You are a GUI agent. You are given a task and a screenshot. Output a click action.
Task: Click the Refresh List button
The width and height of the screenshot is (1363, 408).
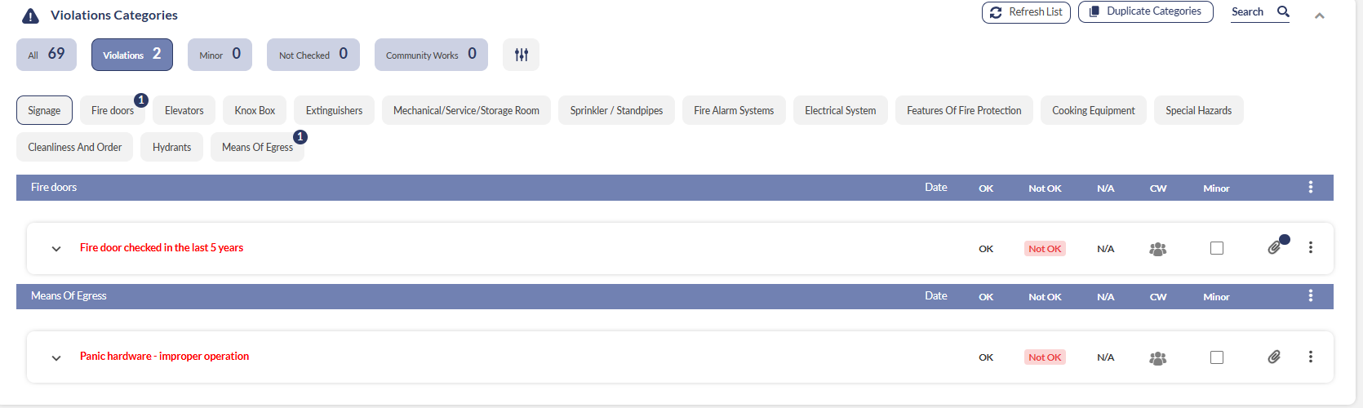(1026, 12)
